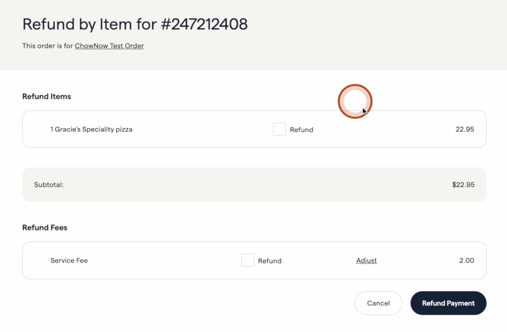
Task: Click the Refund Items section heading
Action: coord(46,96)
